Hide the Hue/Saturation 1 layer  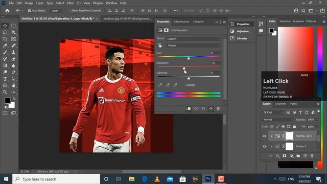point(265,136)
